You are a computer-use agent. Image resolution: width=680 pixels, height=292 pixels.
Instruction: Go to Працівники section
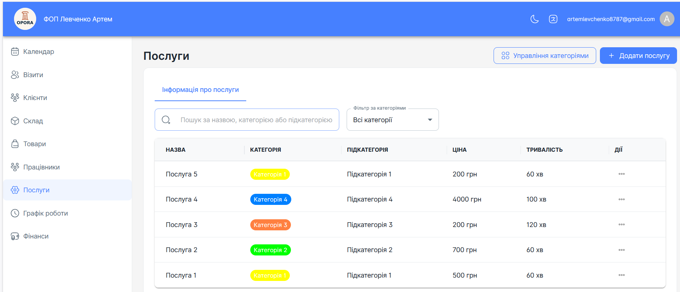click(x=67, y=167)
